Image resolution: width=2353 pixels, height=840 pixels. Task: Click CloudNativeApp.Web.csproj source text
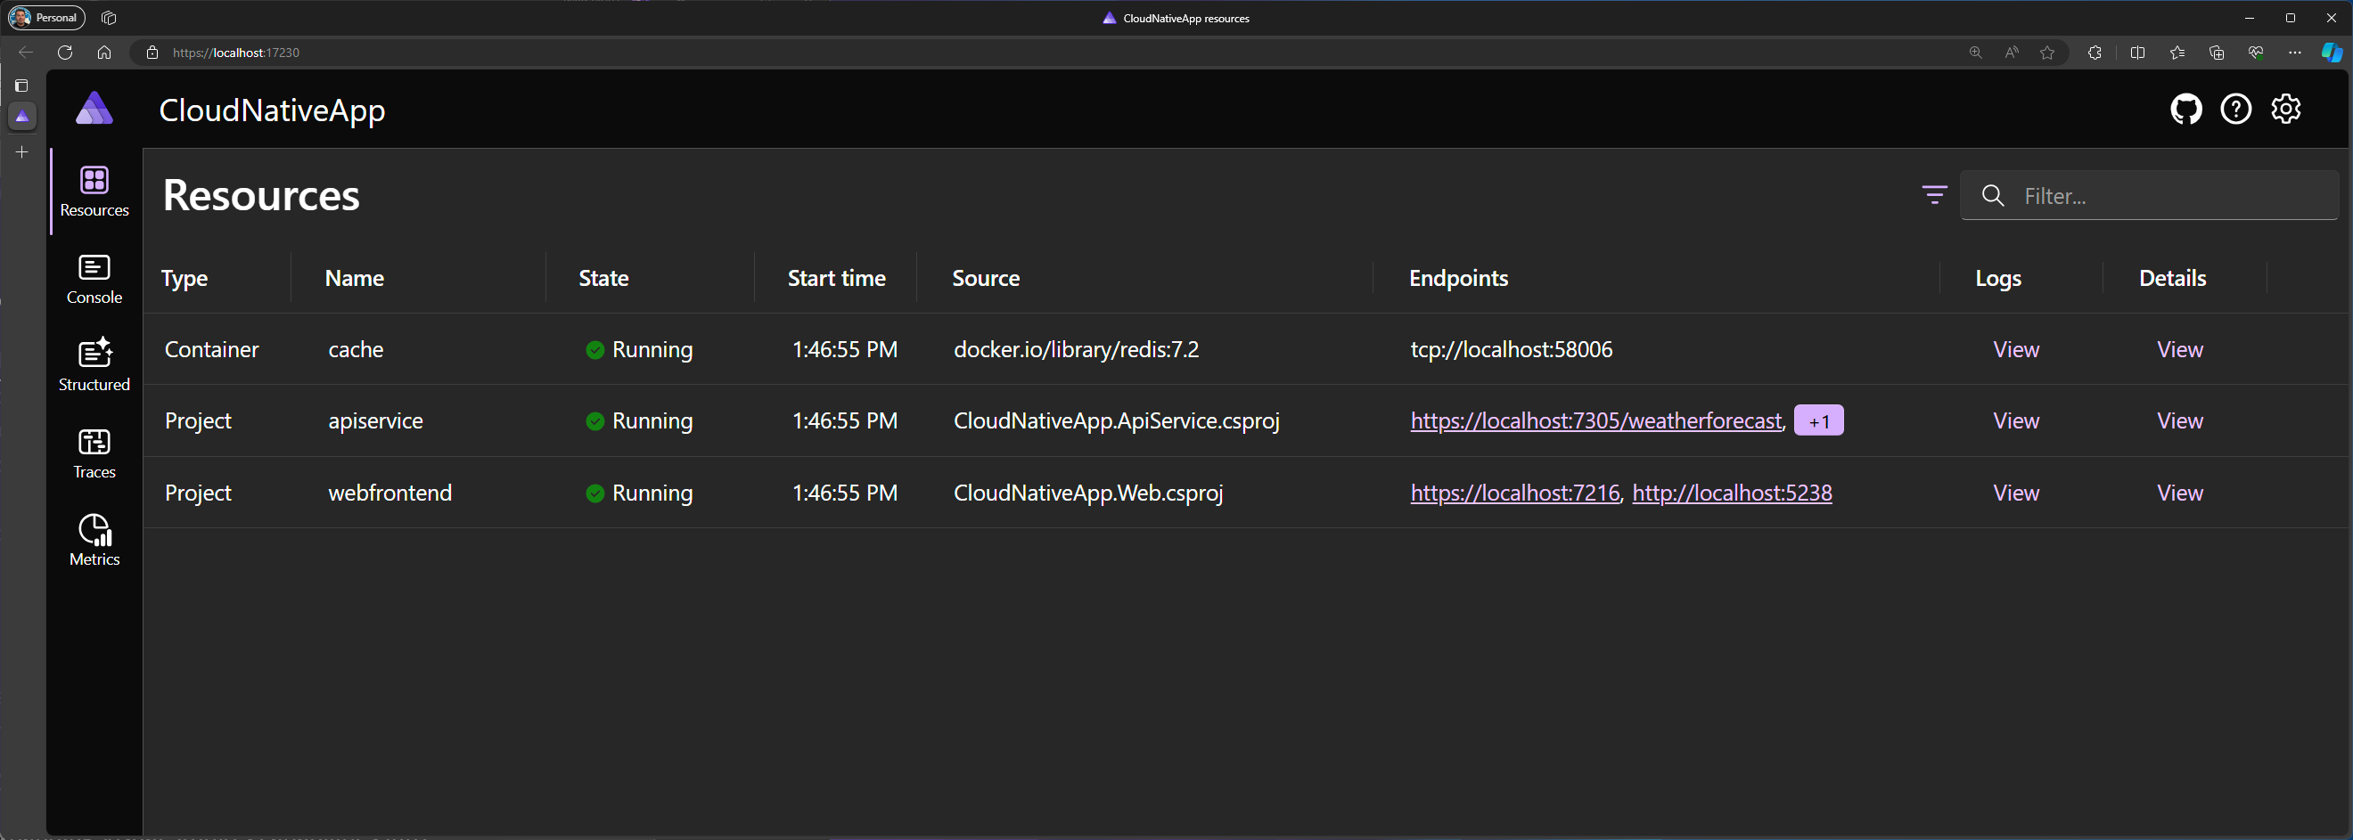click(1088, 493)
